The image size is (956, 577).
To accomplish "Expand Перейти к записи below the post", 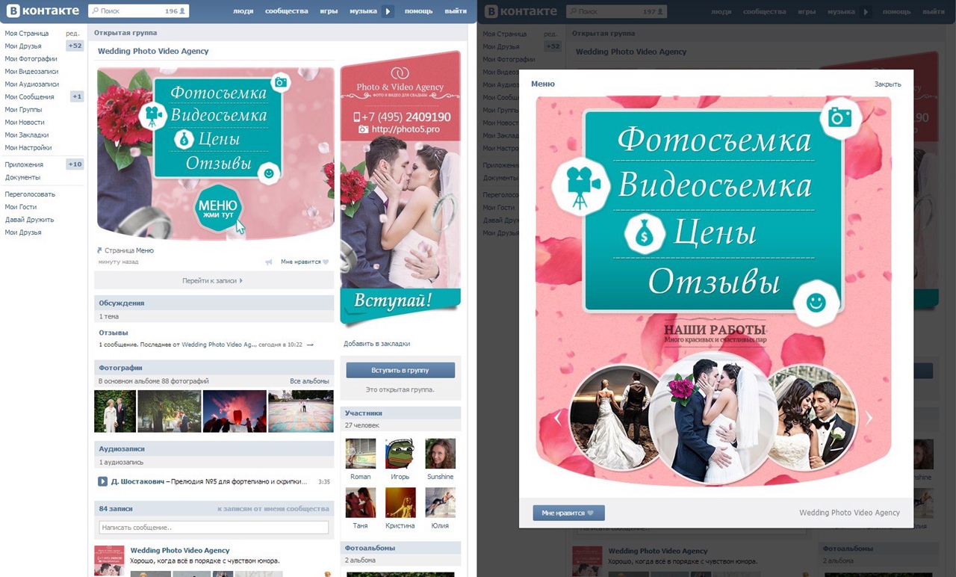I will pos(213,281).
